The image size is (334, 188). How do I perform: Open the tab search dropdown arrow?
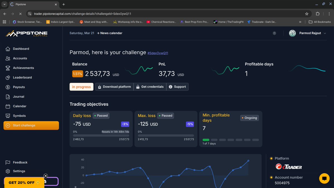pos(4,4)
